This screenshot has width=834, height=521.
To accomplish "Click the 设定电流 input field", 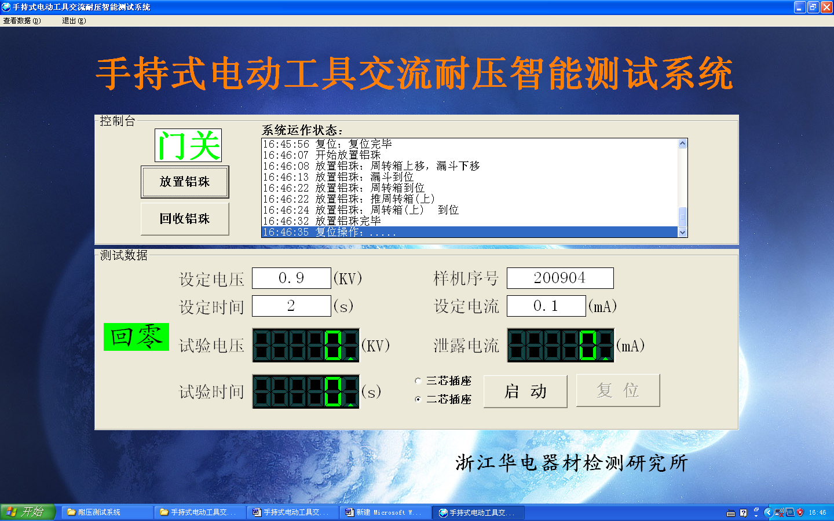I will pos(546,306).
